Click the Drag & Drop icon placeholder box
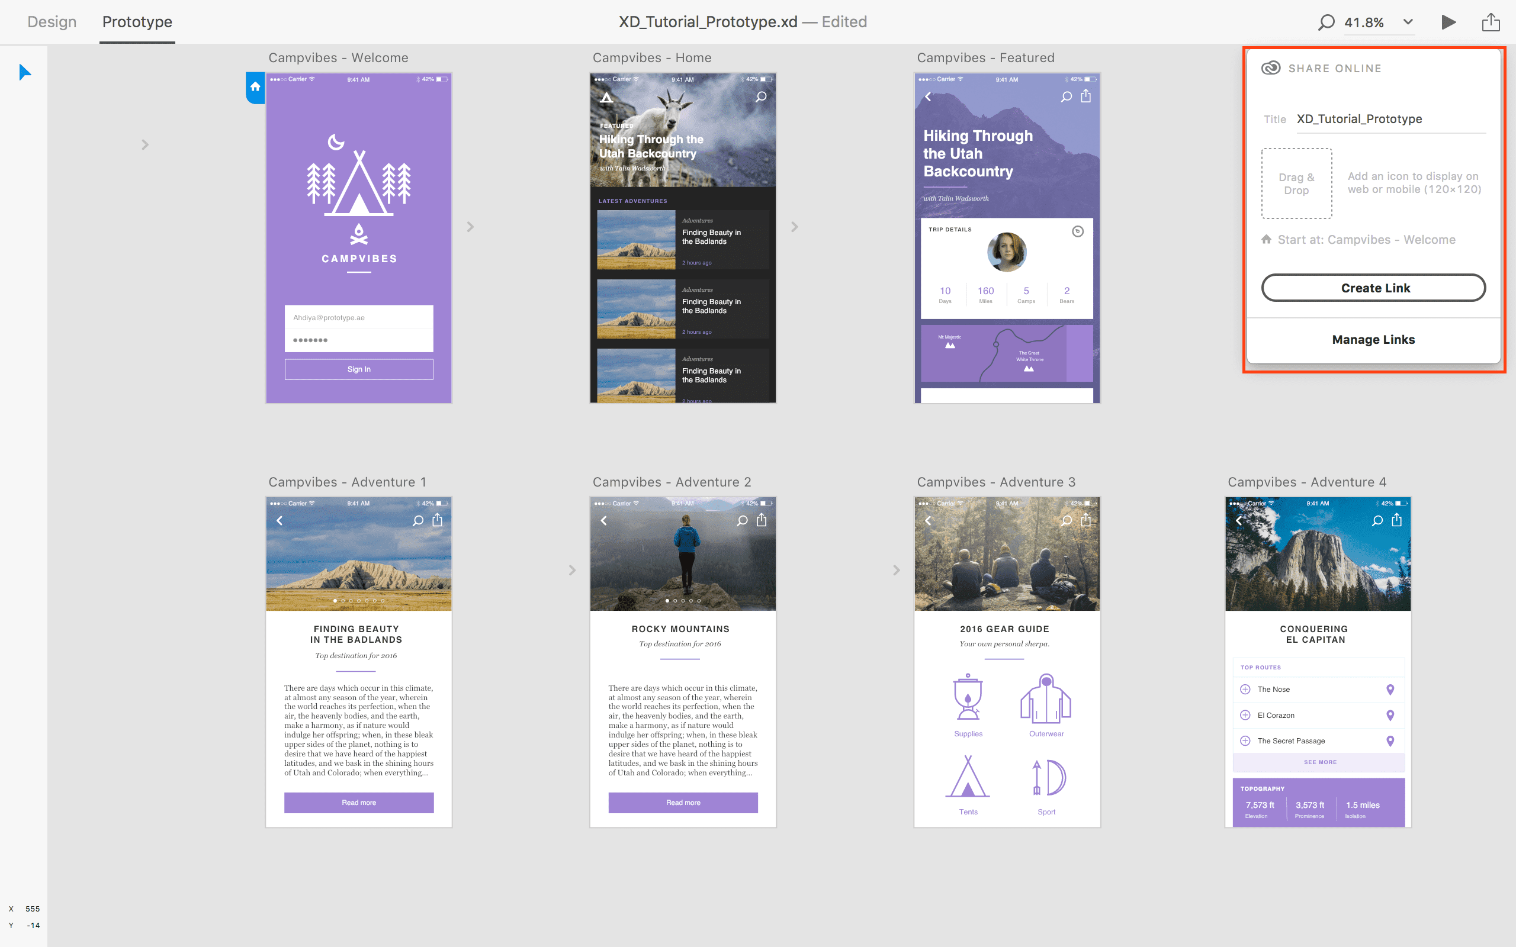Image resolution: width=1516 pixels, height=947 pixels. tap(1296, 183)
